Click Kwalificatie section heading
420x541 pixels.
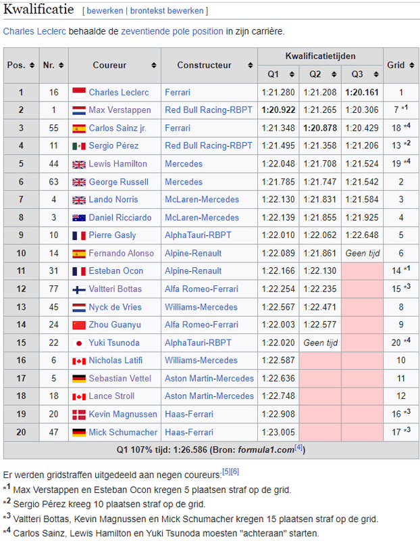[x=38, y=9]
